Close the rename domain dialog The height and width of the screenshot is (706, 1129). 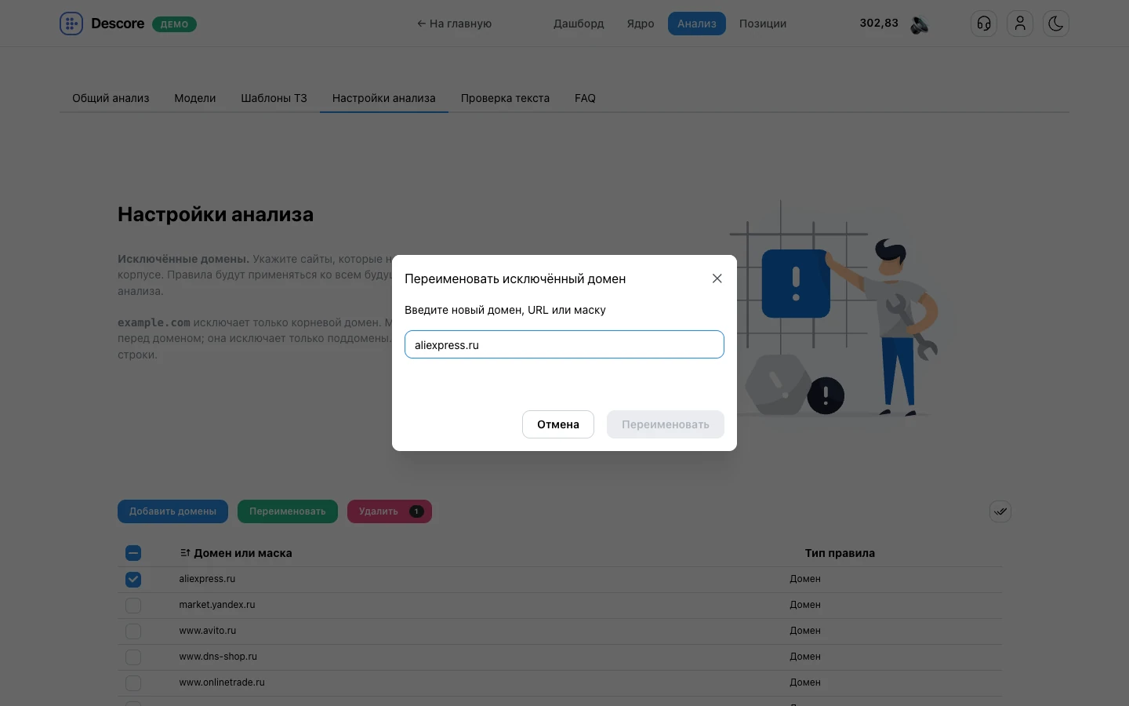[717, 278]
